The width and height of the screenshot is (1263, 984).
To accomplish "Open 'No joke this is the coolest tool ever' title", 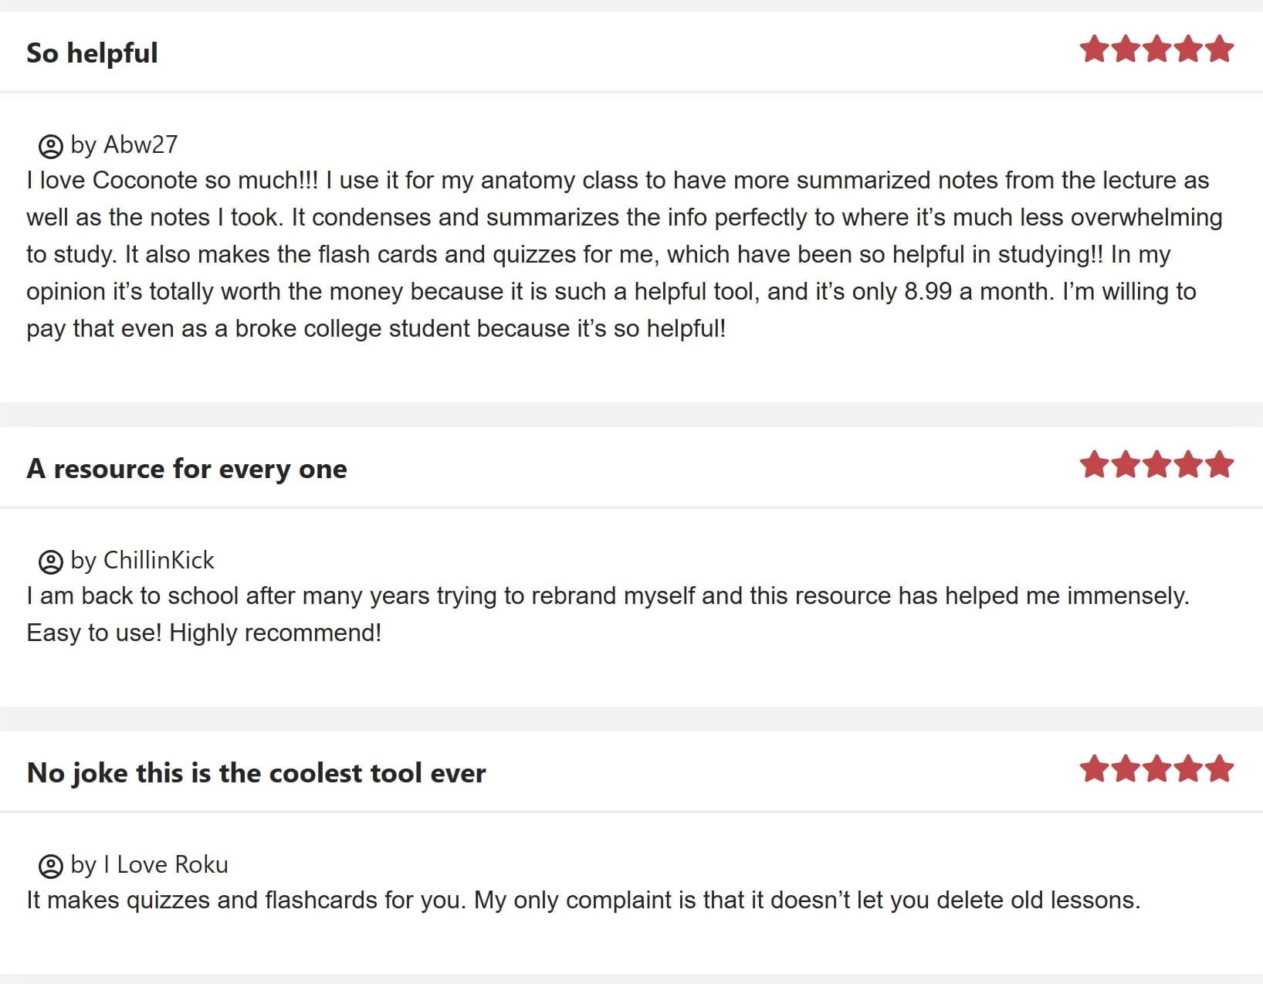I will 256,773.
